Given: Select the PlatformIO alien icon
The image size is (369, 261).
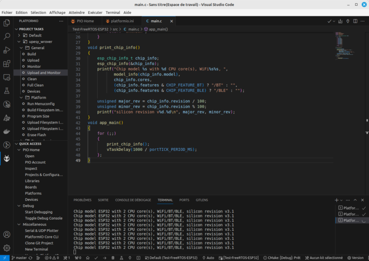Looking at the screenshot, I should click(x=7, y=159).
